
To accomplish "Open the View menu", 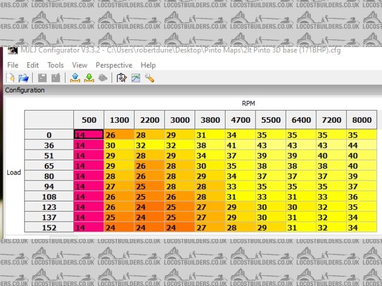I will [79, 65].
